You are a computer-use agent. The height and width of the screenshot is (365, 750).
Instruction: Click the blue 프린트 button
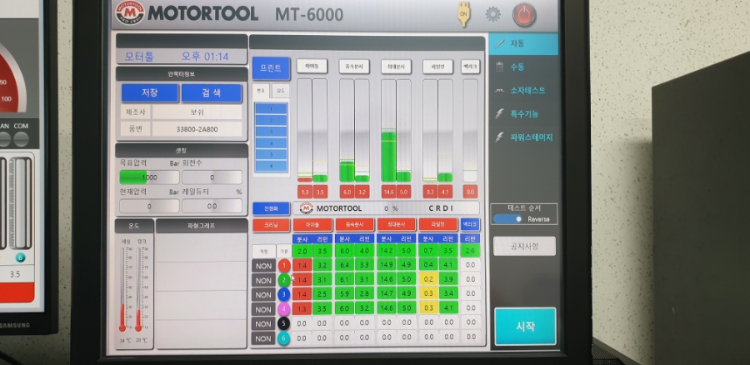click(271, 68)
